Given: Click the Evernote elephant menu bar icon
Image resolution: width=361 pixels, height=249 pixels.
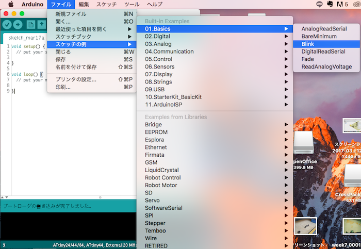Looking at the screenshot, I should click(330, 4).
